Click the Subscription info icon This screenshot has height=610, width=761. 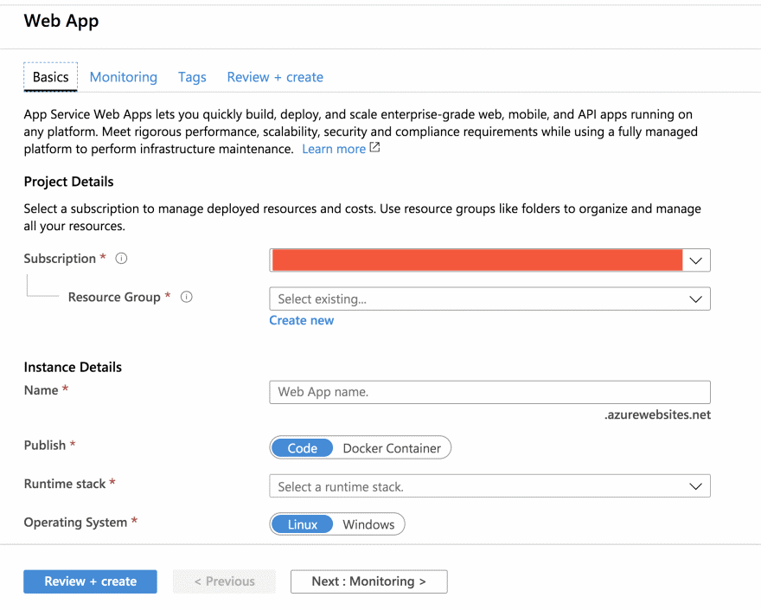tap(122, 259)
